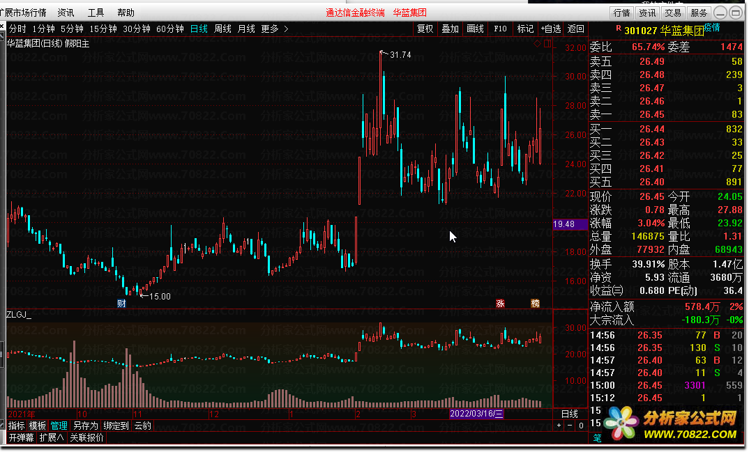
Task: Click stock title 301027 华蓝集团
Action: (x=664, y=31)
